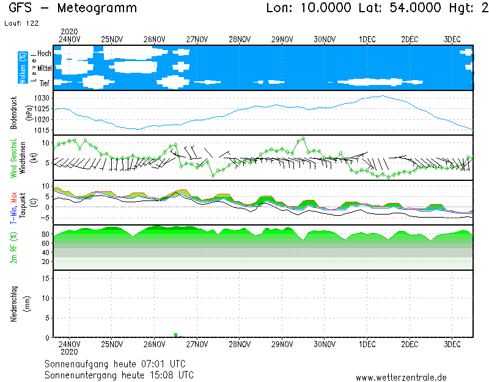Click the 29NOV label on the bottom axis
Image resolution: width=489 pixels, height=382 pixels.
(281, 343)
